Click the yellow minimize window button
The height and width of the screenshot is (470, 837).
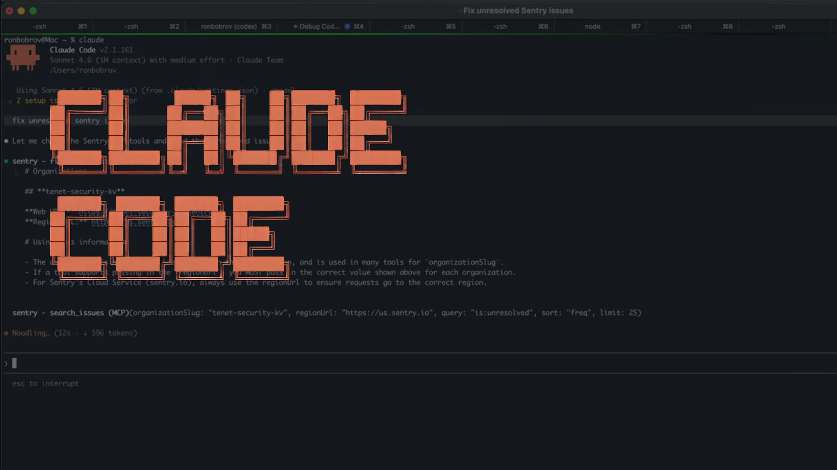[x=21, y=10]
